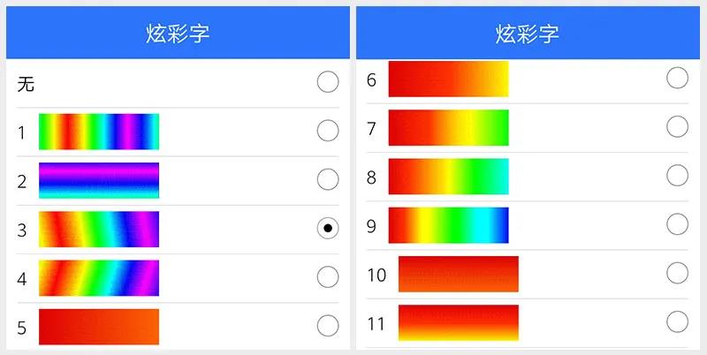Image resolution: width=707 pixels, height=355 pixels.
Task: Pick radio button for gradient option 9
Action: click(677, 223)
